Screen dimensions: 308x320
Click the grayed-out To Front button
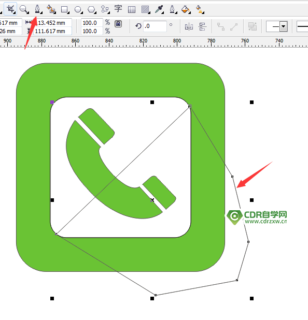pyautogui.click(x=253, y=26)
